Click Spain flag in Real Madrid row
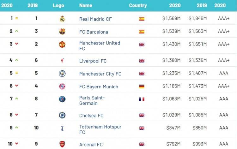Image resolution: width=237 pixels, height=149 pixels. pos(142,19)
